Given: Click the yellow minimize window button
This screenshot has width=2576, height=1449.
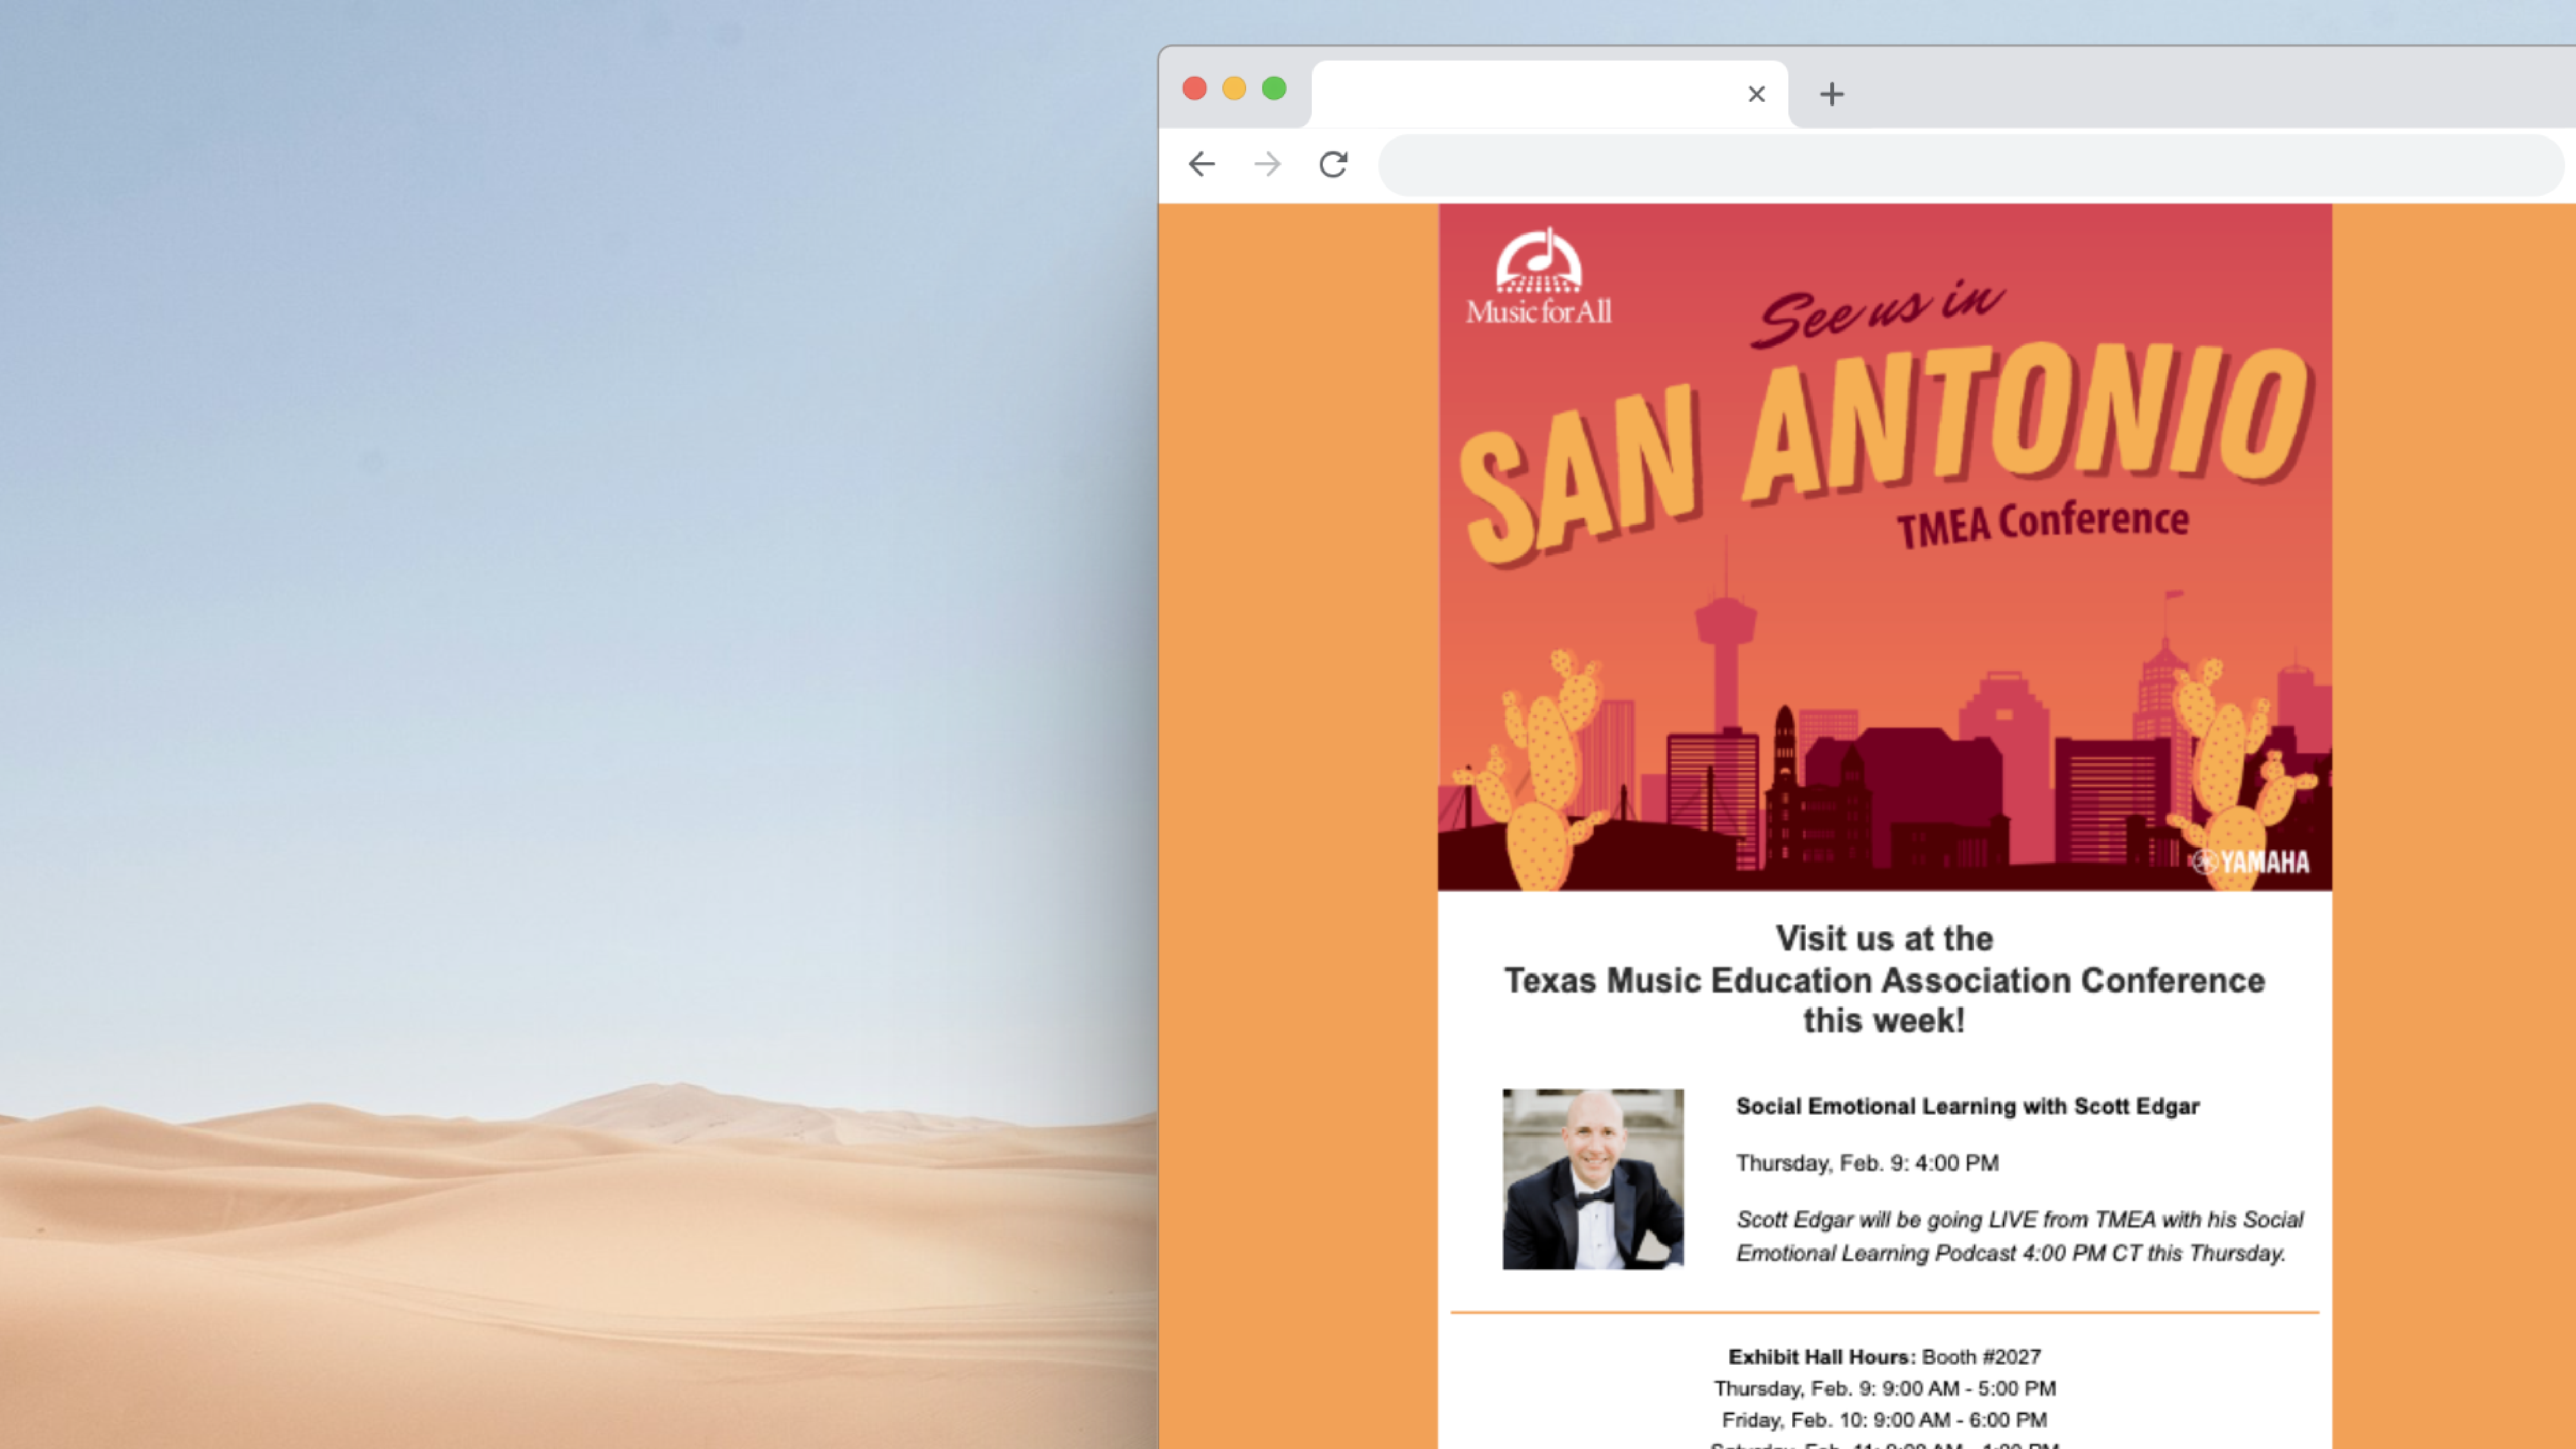Looking at the screenshot, I should pos(1234,89).
